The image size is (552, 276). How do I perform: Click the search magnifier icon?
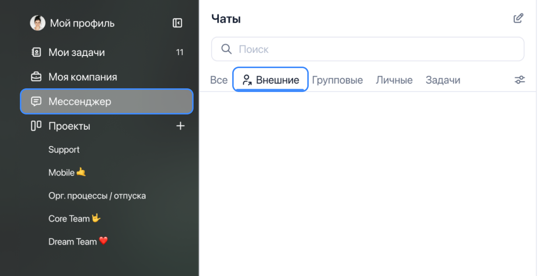coord(226,49)
